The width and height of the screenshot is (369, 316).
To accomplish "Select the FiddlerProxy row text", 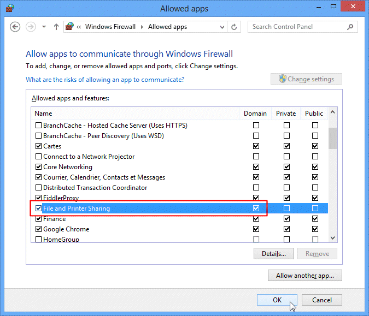I will (x=61, y=198).
